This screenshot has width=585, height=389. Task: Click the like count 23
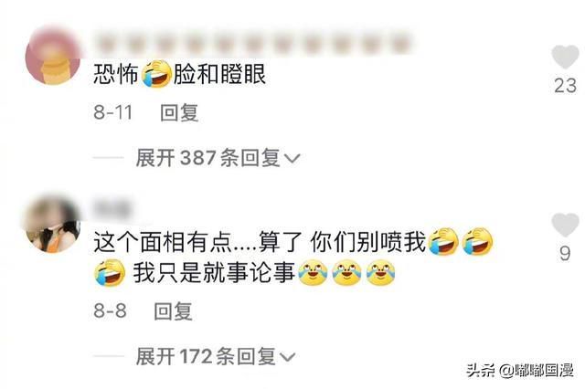(x=565, y=86)
